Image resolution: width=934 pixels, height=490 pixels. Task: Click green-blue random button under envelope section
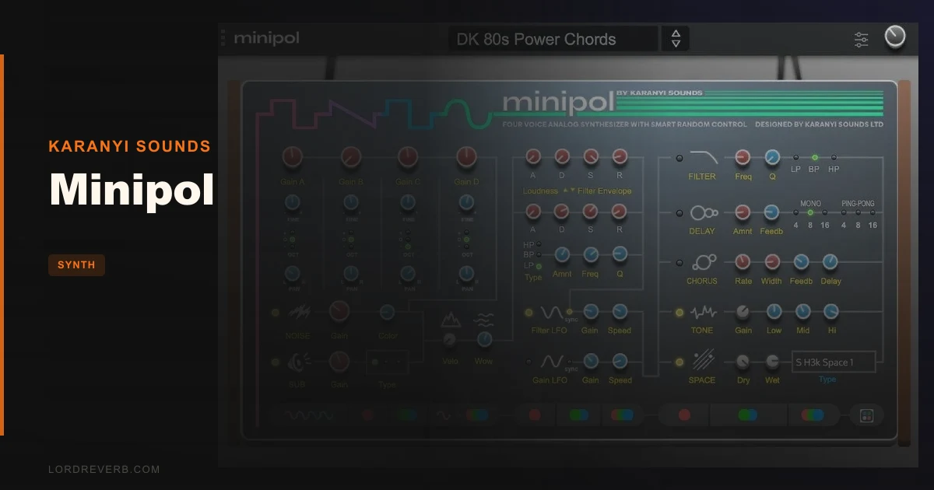(x=578, y=415)
